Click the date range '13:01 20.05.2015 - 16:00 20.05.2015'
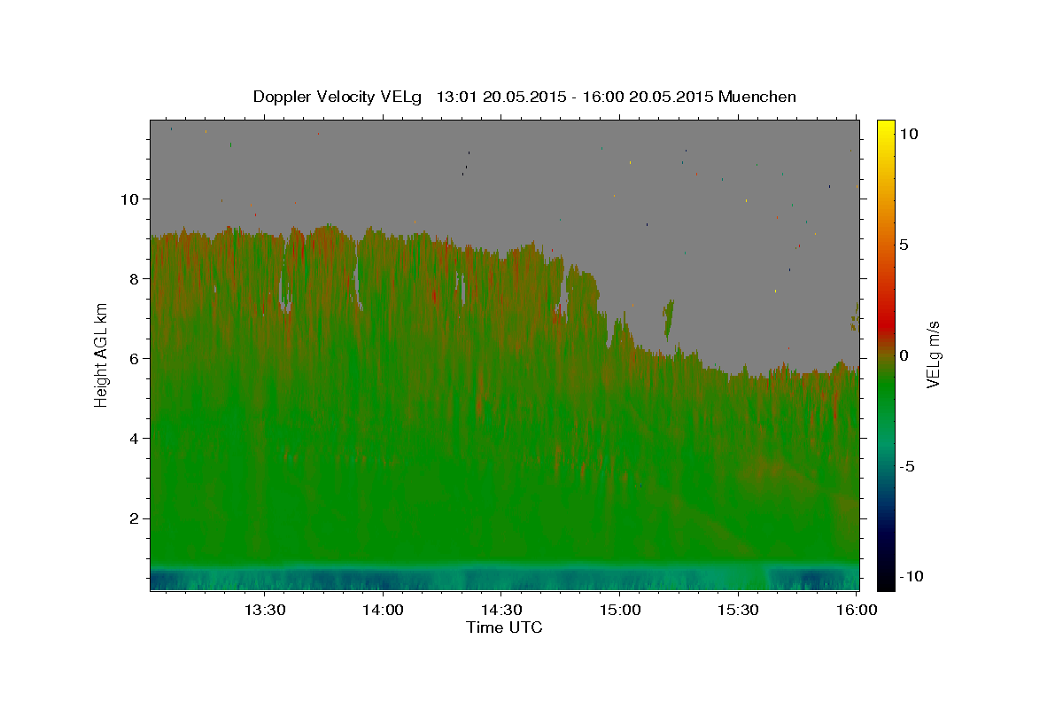Viewport: 1063px width, 709px height. (x=575, y=97)
